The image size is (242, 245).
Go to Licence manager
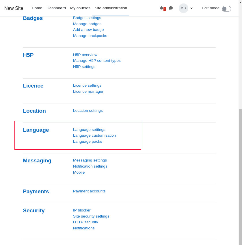(88, 92)
